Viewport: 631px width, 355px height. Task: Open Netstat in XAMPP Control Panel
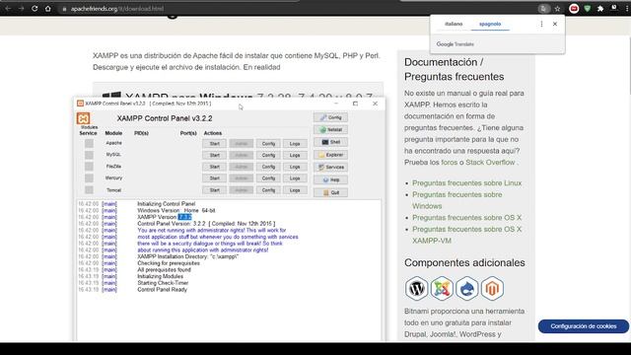click(x=330, y=129)
